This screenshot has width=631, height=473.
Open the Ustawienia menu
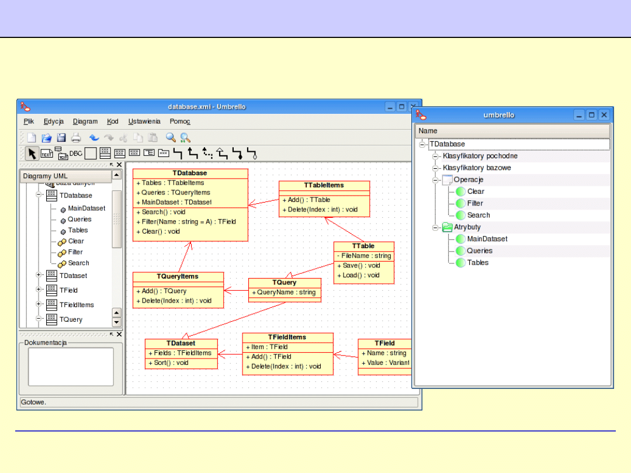[x=144, y=121]
